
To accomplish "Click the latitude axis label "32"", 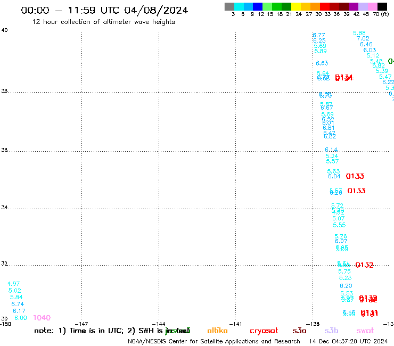I will 4,264.
